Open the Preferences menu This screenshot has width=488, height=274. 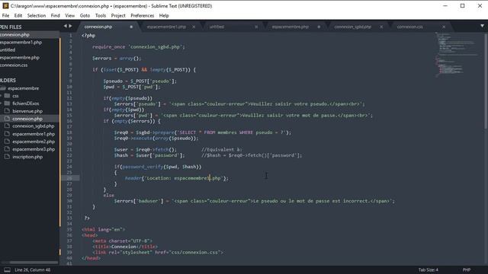143,15
